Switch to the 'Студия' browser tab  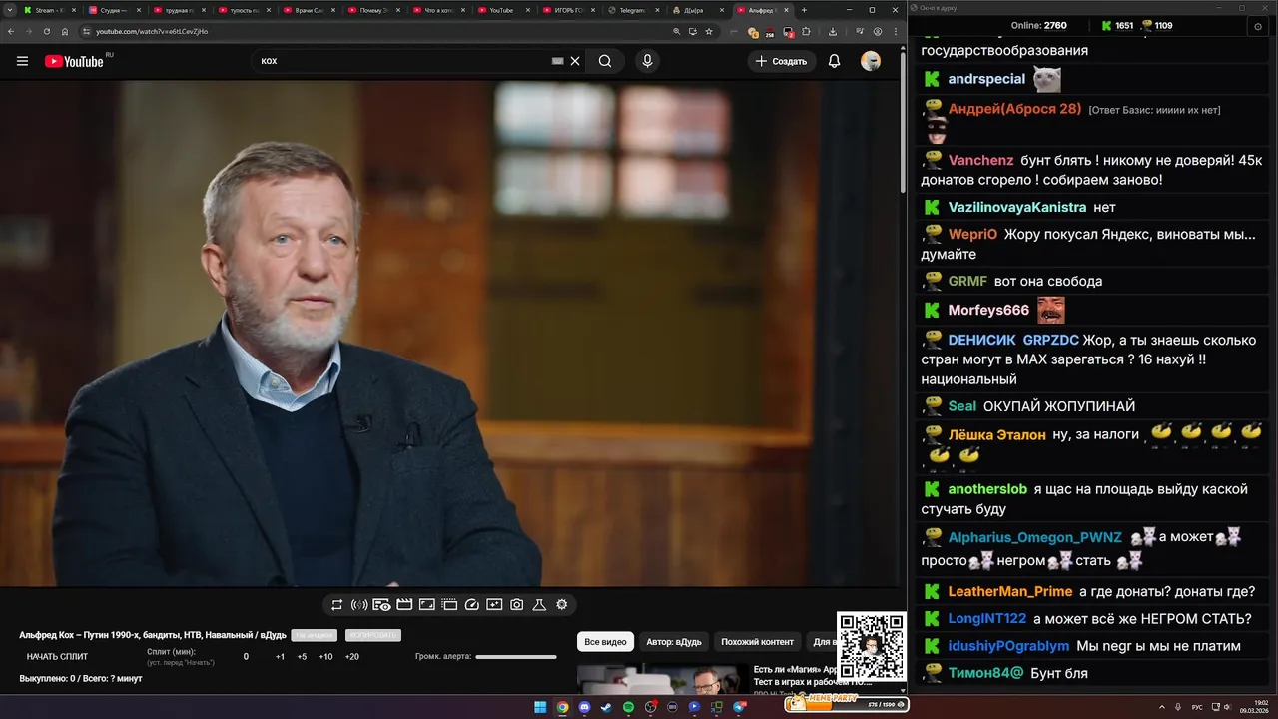[114, 10]
